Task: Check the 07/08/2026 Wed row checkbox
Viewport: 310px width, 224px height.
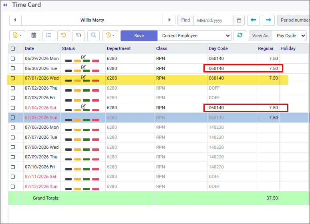Action: click(13, 147)
